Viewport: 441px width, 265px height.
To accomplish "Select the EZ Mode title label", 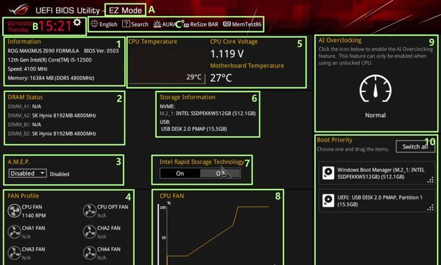I will pyautogui.click(x=125, y=11).
